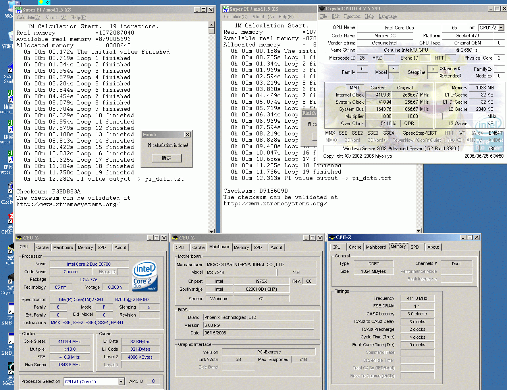Viewport: 507px width, 390px height.
Task: Click the Intel Core 2 Duo E6700 name field
Action: coord(89,264)
